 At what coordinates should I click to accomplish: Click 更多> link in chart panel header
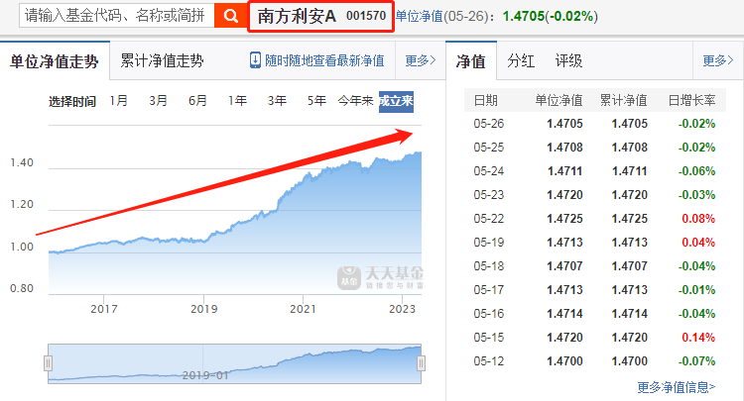click(421, 60)
